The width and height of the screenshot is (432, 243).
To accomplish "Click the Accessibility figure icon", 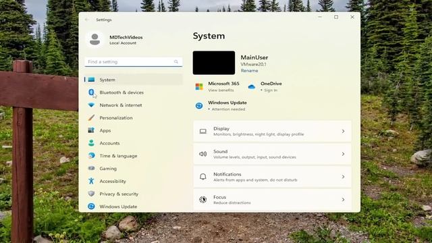I will pos(91,181).
